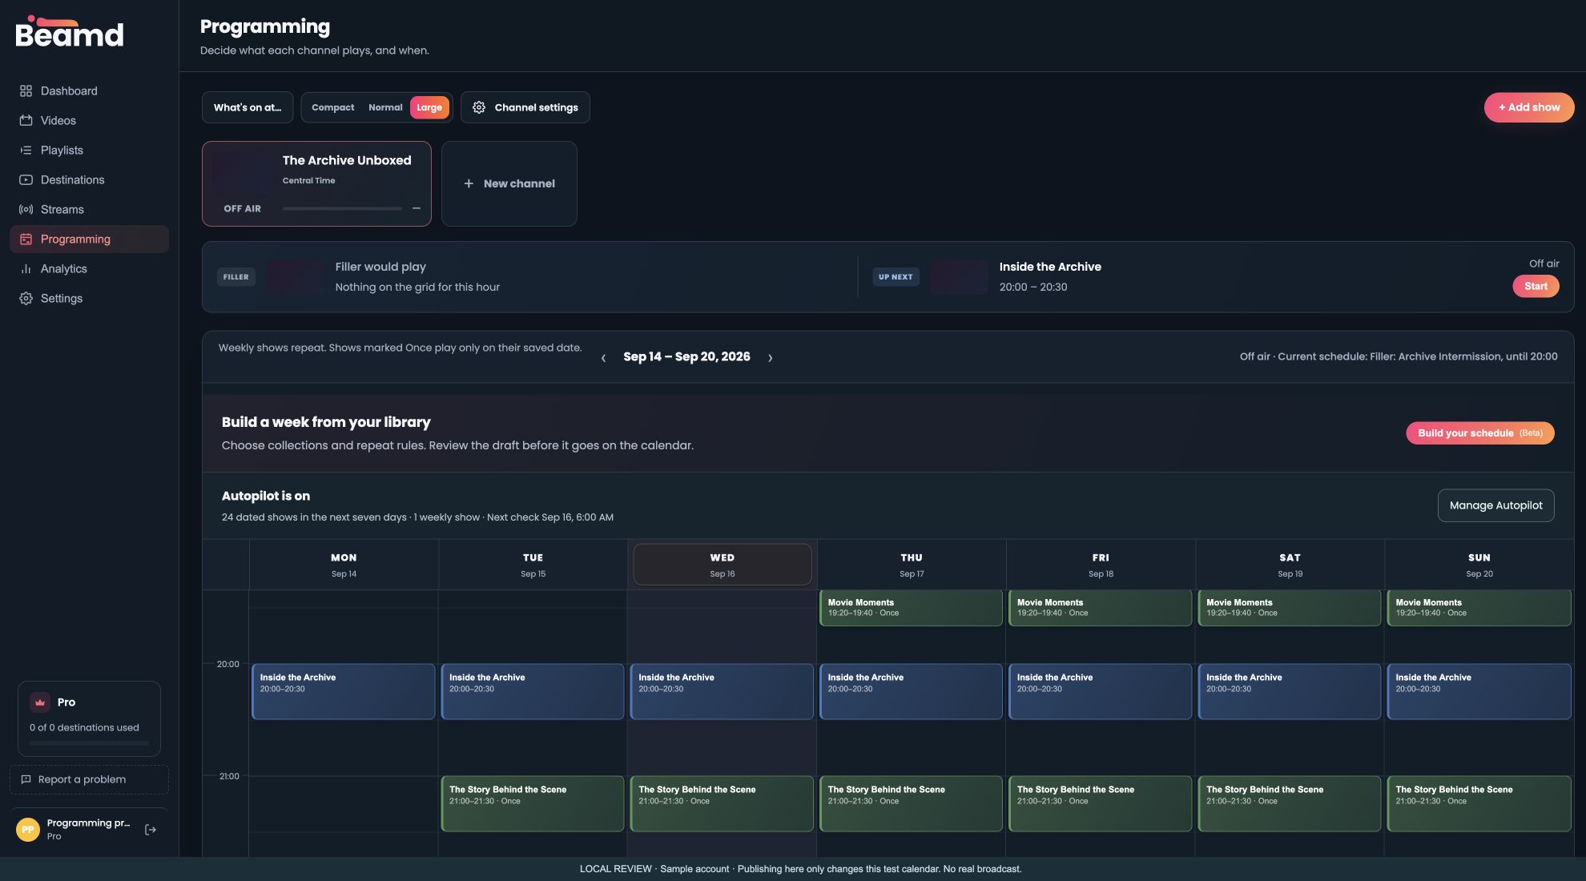
Task: Open Monday's Inside the Archive show block
Action: tap(344, 691)
